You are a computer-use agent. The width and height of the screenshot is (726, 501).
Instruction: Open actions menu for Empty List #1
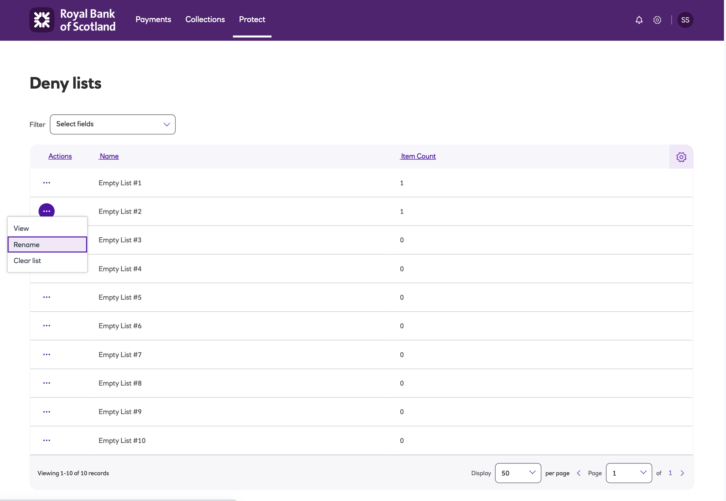(47, 183)
